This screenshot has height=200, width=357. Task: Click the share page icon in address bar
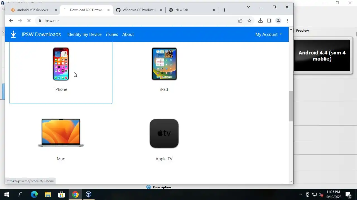(x=240, y=21)
